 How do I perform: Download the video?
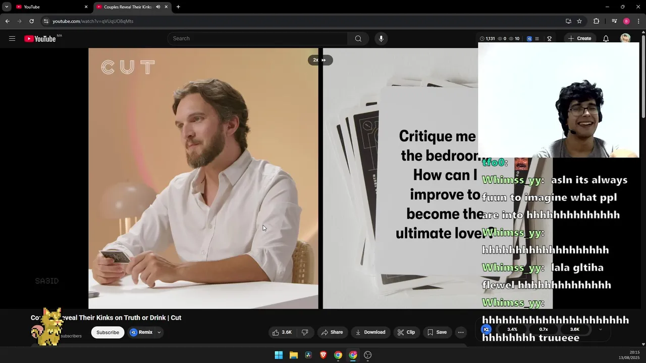click(370, 332)
